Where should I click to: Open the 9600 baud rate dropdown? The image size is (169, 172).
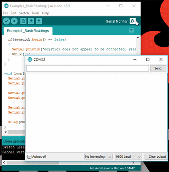click(128, 157)
